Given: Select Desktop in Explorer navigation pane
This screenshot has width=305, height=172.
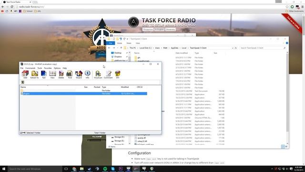Looking at the screenshot, I should pos(118,53).
